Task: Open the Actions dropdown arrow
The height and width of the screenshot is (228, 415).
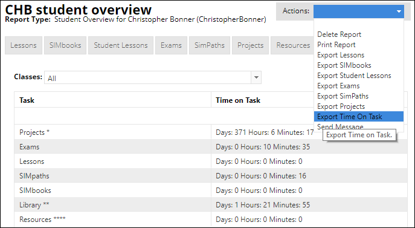Action: coord(399,11)
